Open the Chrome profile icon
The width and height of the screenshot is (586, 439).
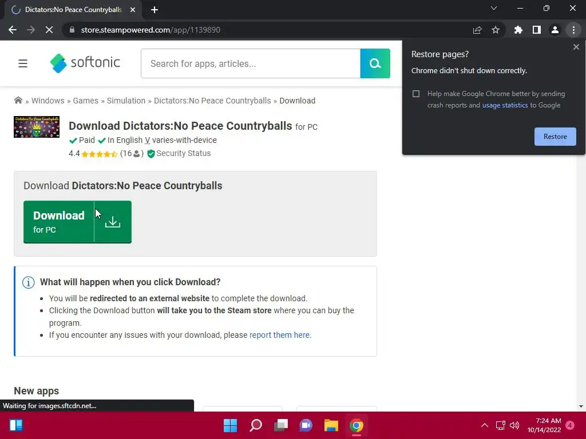point(555,30)
